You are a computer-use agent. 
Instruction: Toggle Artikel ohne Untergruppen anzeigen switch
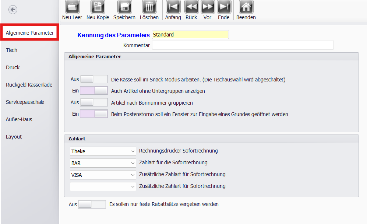(x=94, y=91)
